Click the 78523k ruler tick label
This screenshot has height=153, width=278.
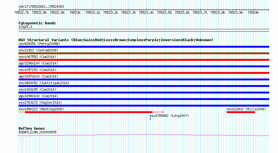click(x=75, y=13)
